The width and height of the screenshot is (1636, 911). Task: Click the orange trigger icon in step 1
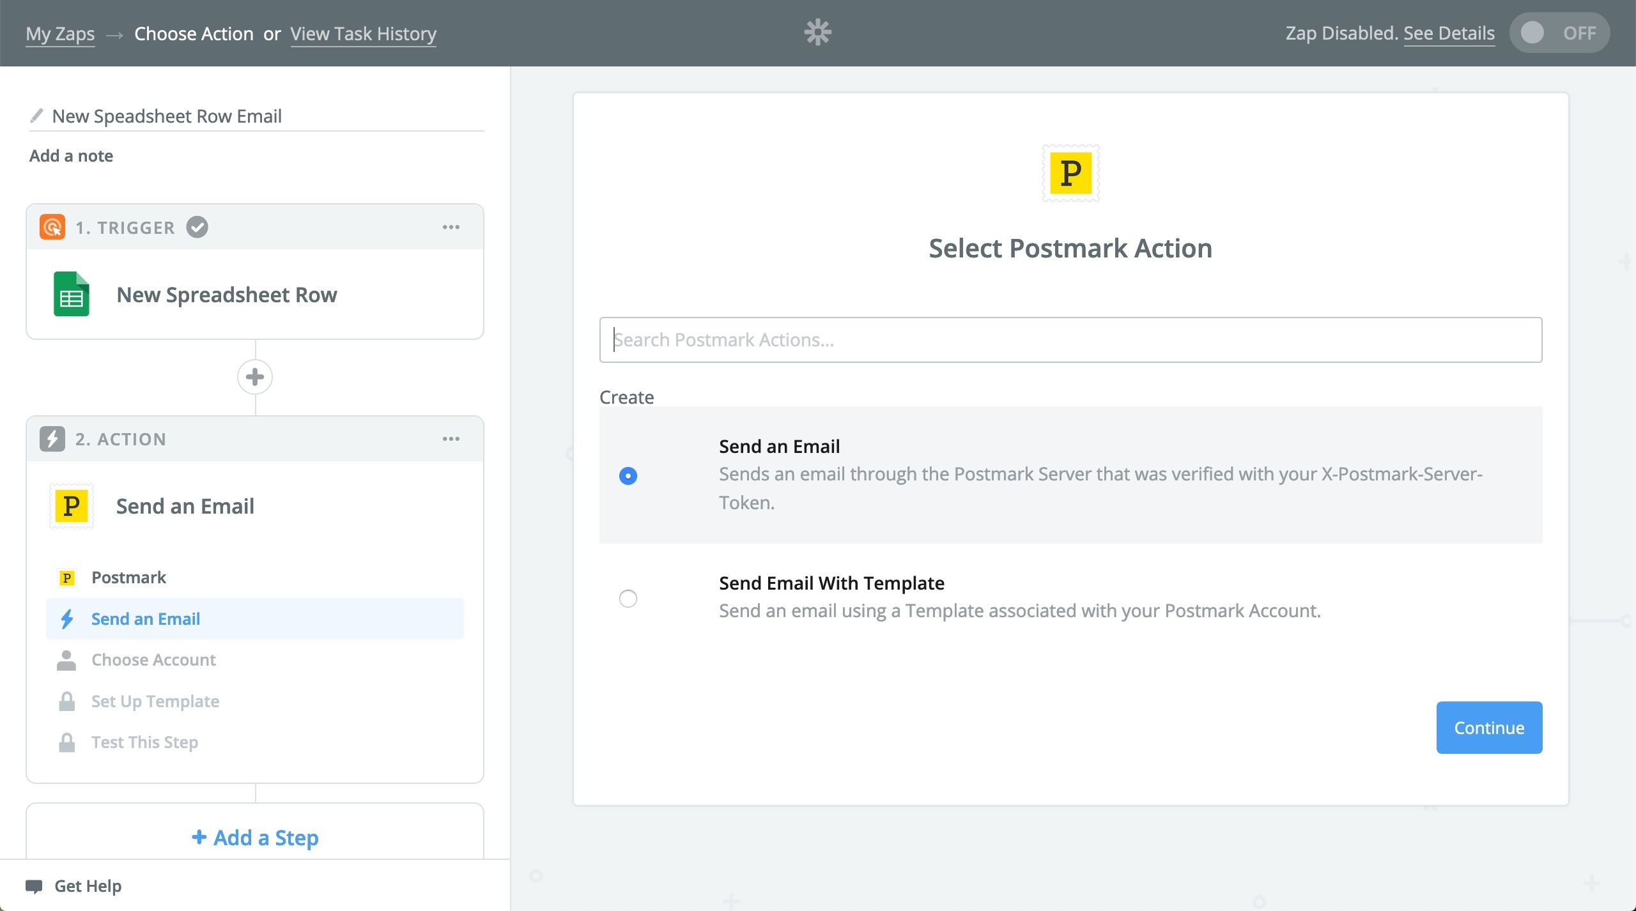pyautogui.click(x=52, y=227)
